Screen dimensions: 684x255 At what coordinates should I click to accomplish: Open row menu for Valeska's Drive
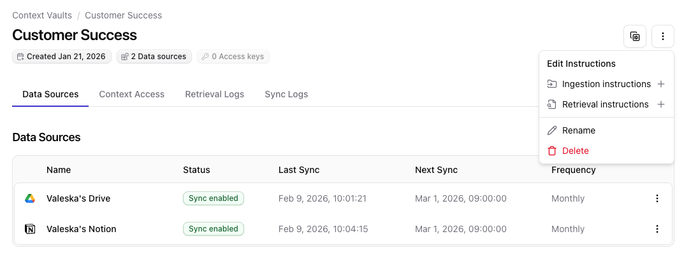[657, 198]
